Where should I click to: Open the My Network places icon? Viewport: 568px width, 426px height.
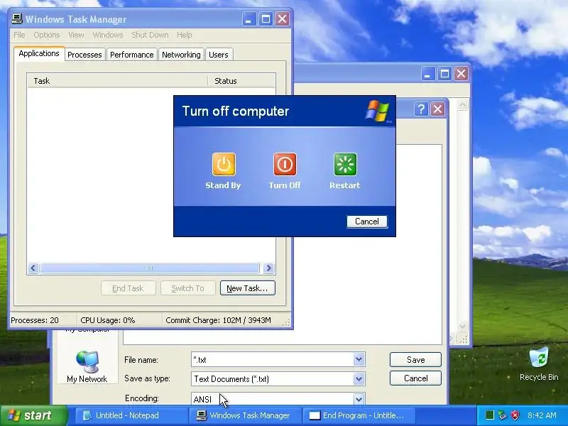pyautogui.click(x=87, y=366)
